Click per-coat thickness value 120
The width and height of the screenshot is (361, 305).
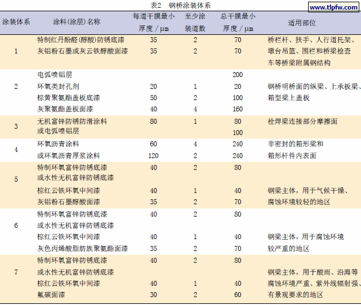point(153,156)
